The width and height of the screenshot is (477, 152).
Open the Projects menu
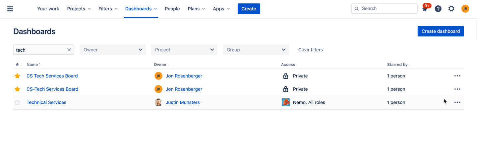pos(79,9)
